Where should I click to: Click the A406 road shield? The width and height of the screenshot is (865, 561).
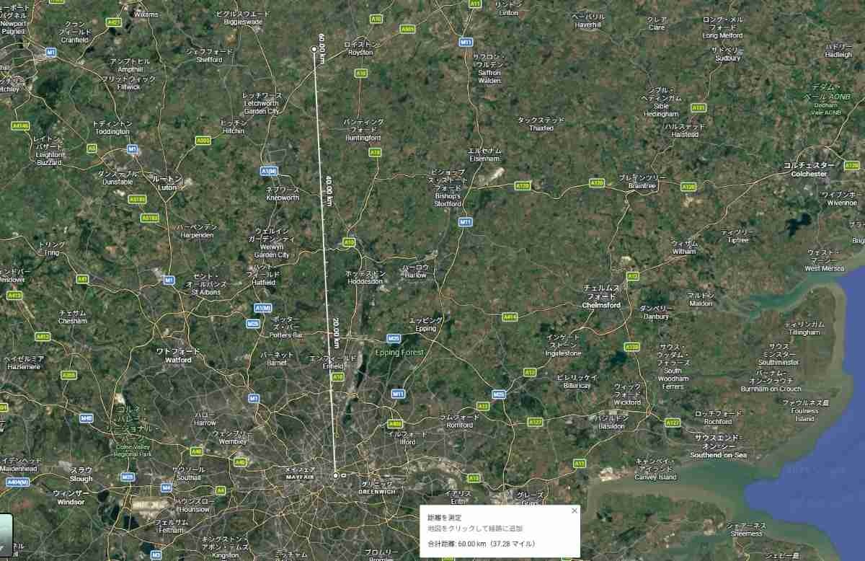[395, 423]
